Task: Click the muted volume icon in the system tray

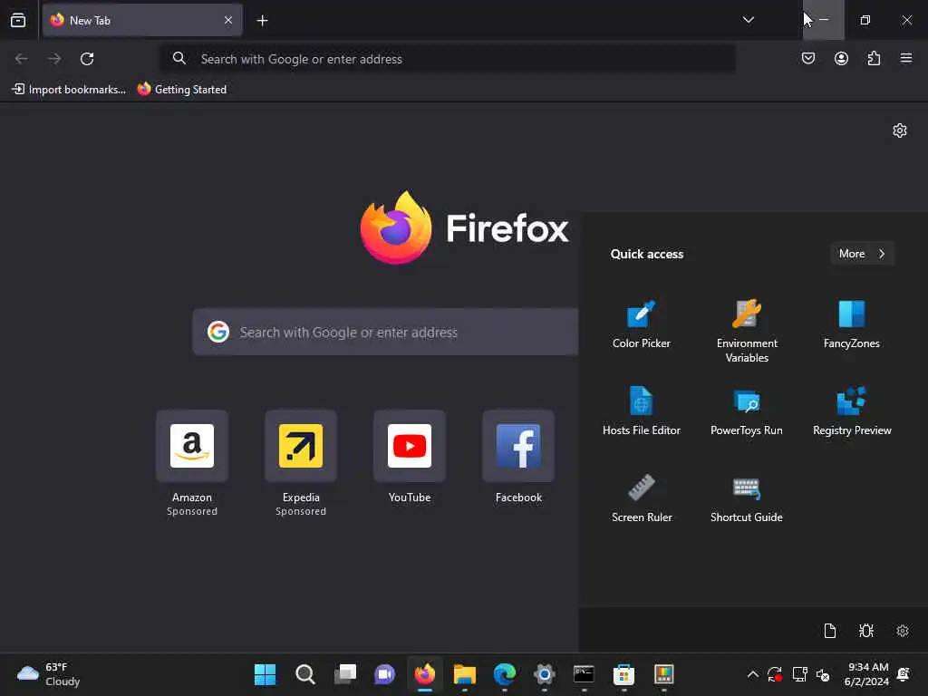Action: click(823, 674)
